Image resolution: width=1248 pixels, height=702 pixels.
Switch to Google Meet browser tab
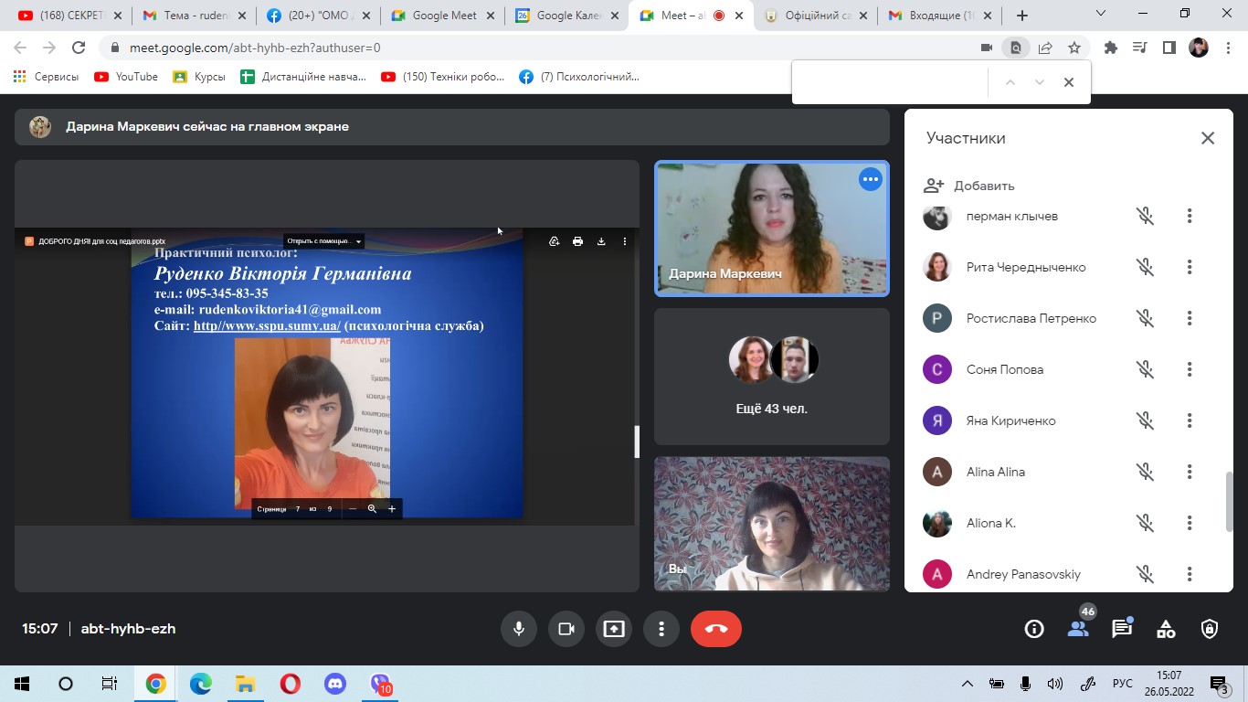coord(444,16)
